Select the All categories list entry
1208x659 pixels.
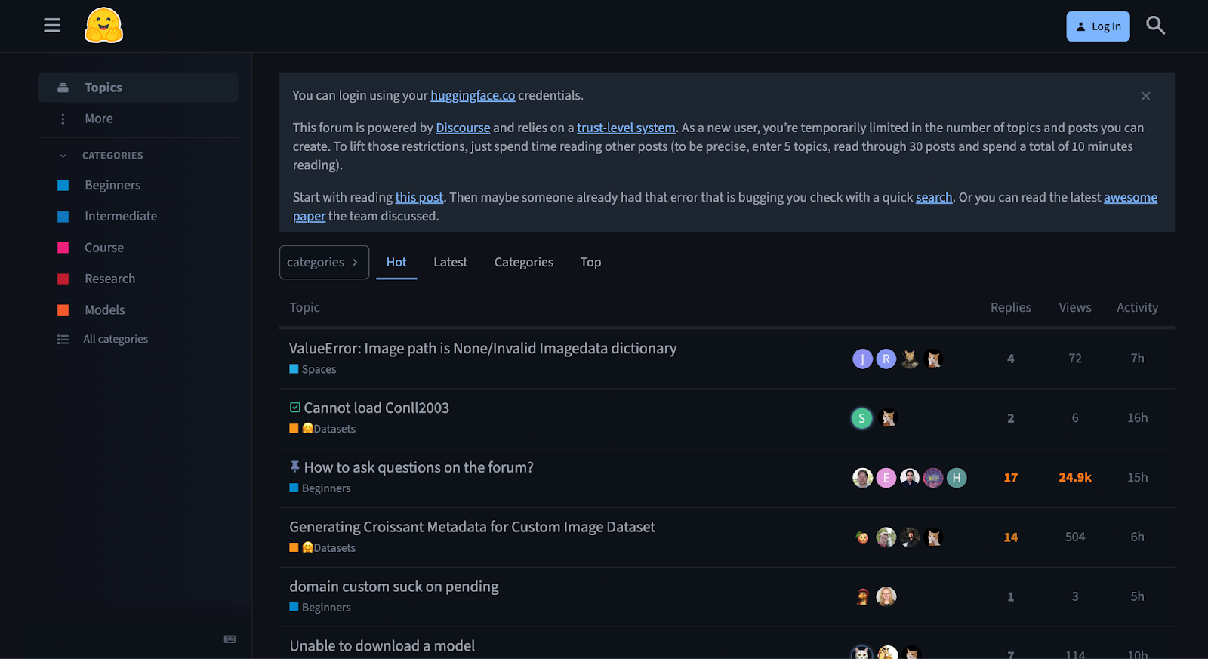116,339
